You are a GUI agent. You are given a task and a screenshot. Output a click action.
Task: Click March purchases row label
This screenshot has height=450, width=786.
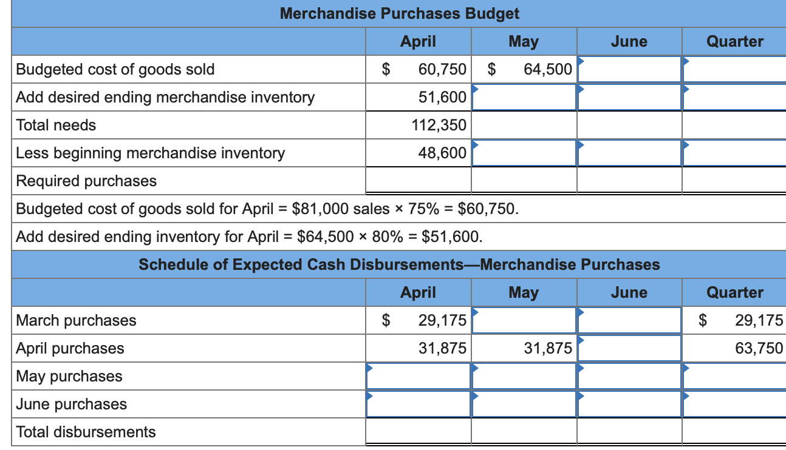point(76,320)
